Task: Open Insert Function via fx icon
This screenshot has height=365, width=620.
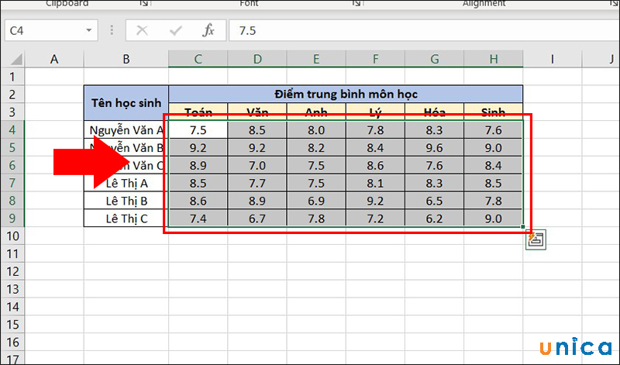Action: (x=208, y=31)
